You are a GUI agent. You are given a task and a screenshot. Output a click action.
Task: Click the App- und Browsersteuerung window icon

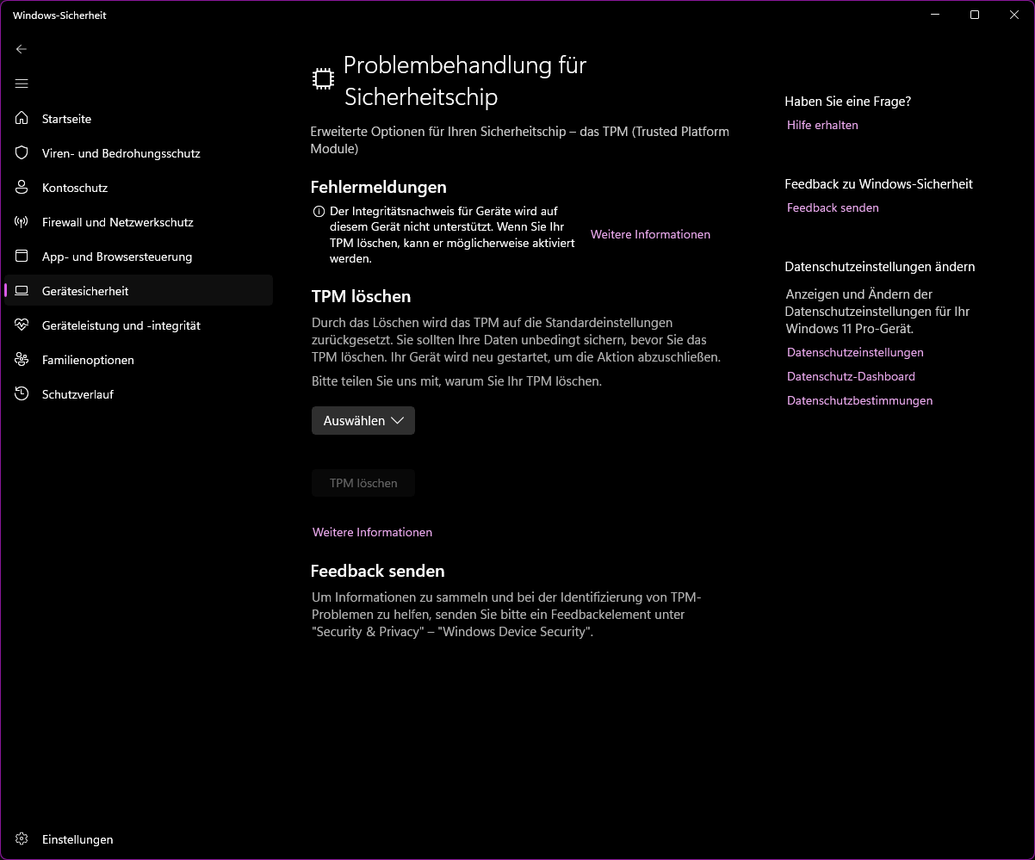(22, 256)
